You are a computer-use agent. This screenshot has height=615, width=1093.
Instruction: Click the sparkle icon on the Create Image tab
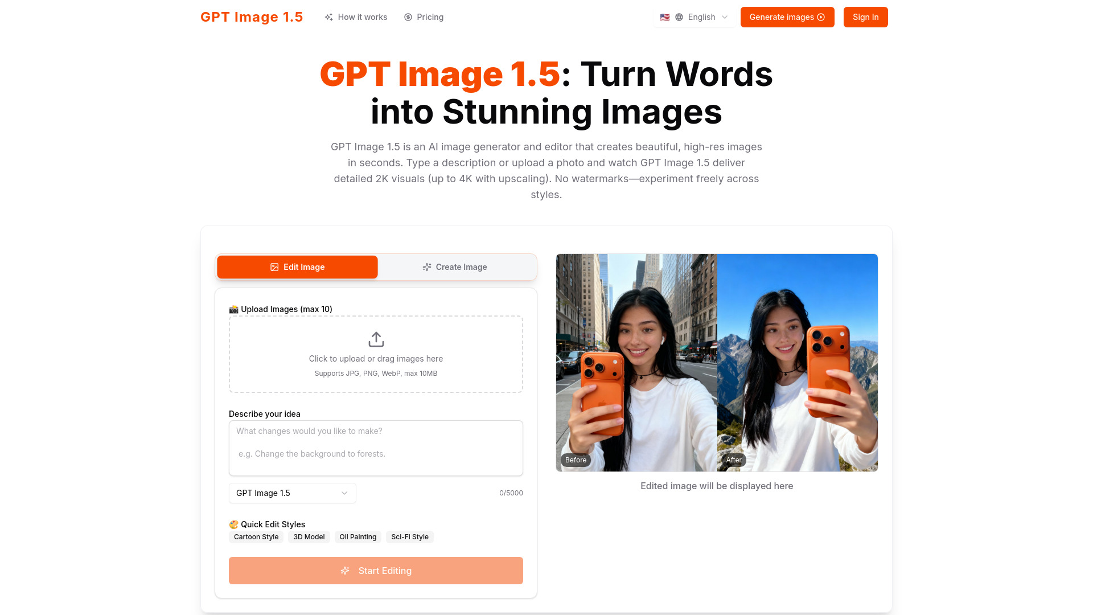coord(426,266)
